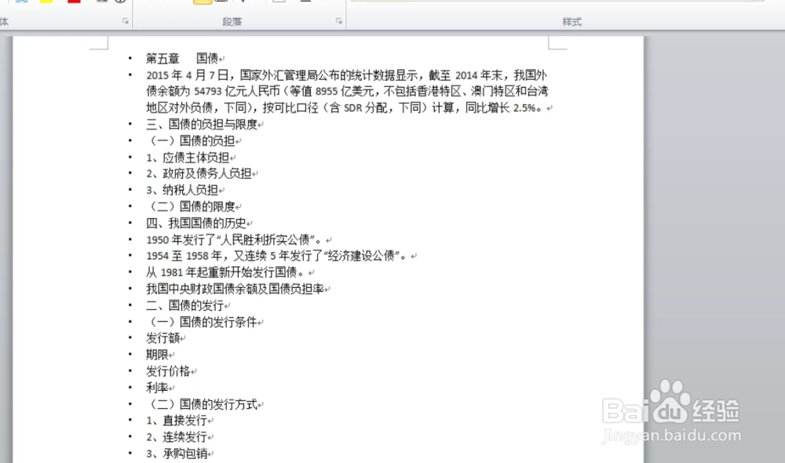The image size is (785, 463).
Task: Click the Character Border icon
Action: (x=100, y=2)
